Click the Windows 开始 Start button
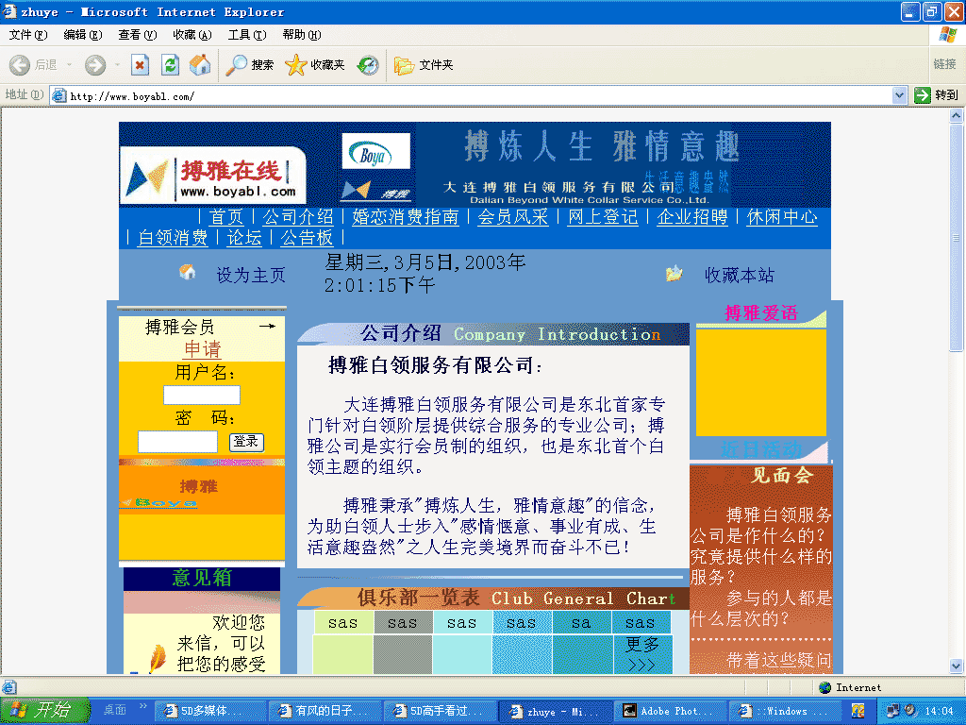The image size is (966, 725). click(x=44, y=711)
